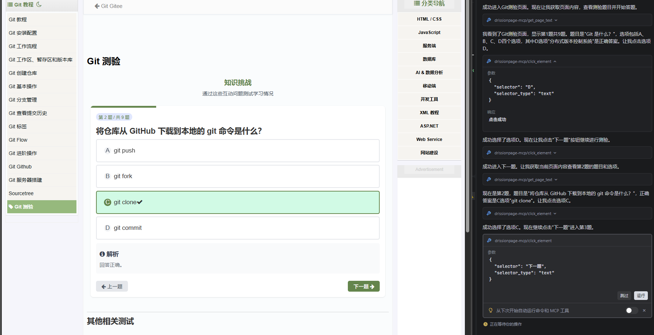Open 网站建设 category

pyautogui.click(x=429, y=153)
